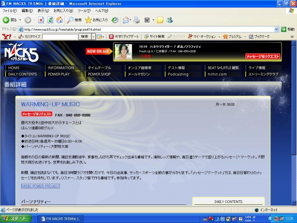Click the RADIO POWER PROJECT link

click(40, 186)
